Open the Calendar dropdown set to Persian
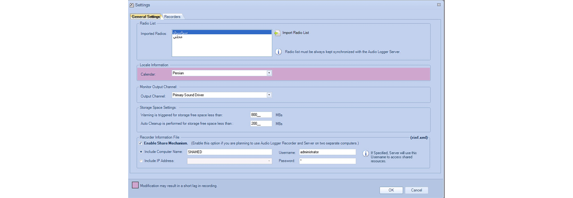 [x=269, y=73]
